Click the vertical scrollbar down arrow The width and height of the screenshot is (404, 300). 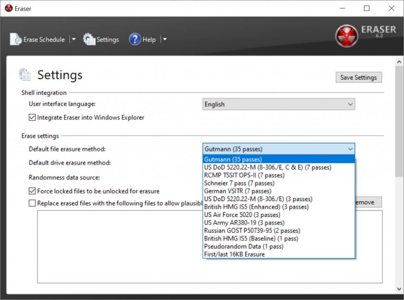click(x=399, y=289)
